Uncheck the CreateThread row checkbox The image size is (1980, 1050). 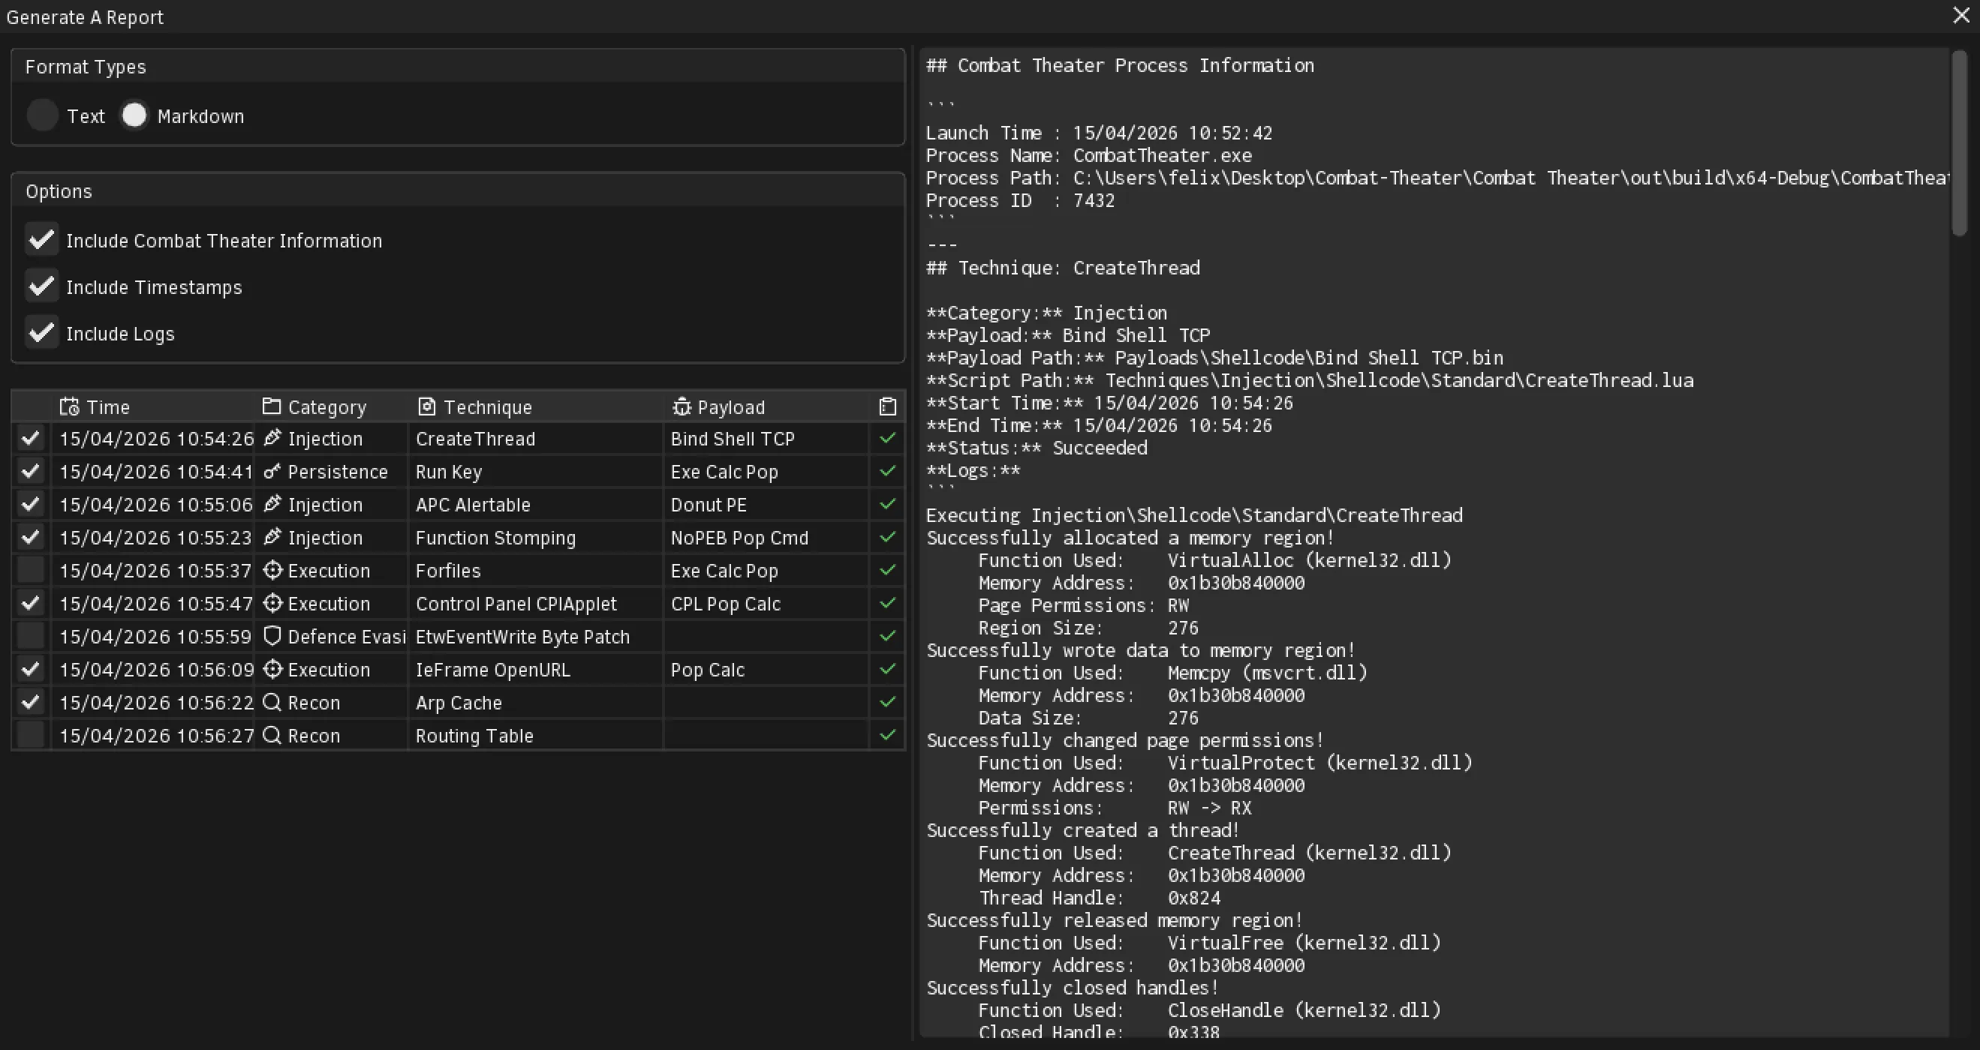[x=31, y=438]
